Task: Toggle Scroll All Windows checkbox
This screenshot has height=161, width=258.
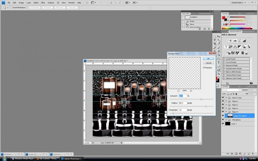Action: (12, 8)
